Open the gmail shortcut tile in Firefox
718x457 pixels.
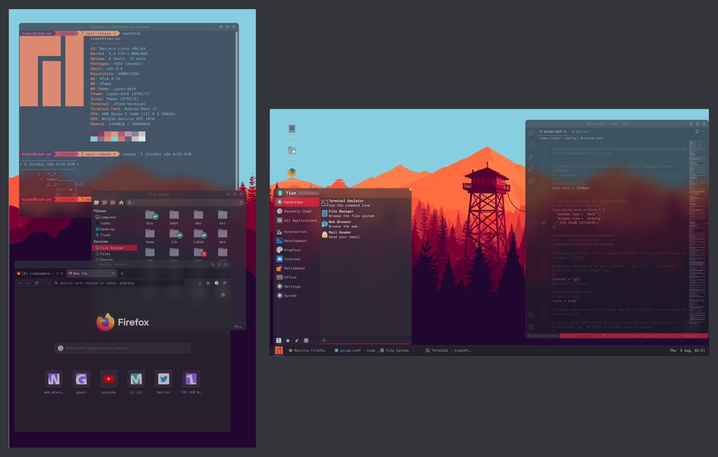point(81,379)
